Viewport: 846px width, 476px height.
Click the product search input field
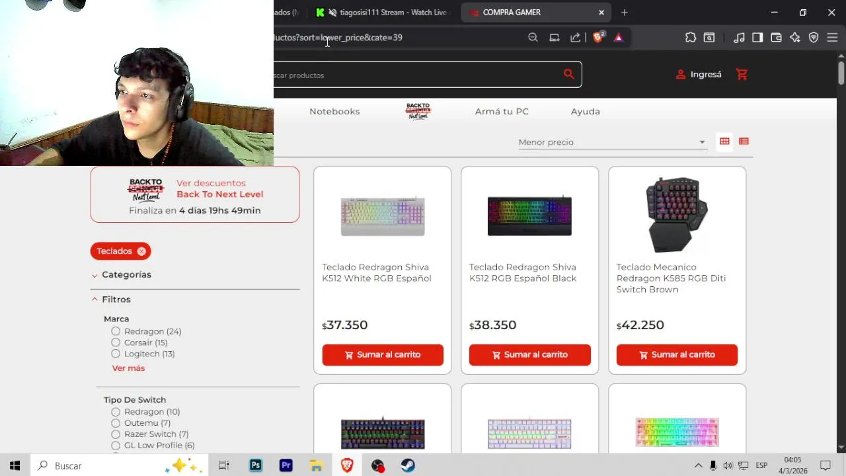[x=416, y=75]
